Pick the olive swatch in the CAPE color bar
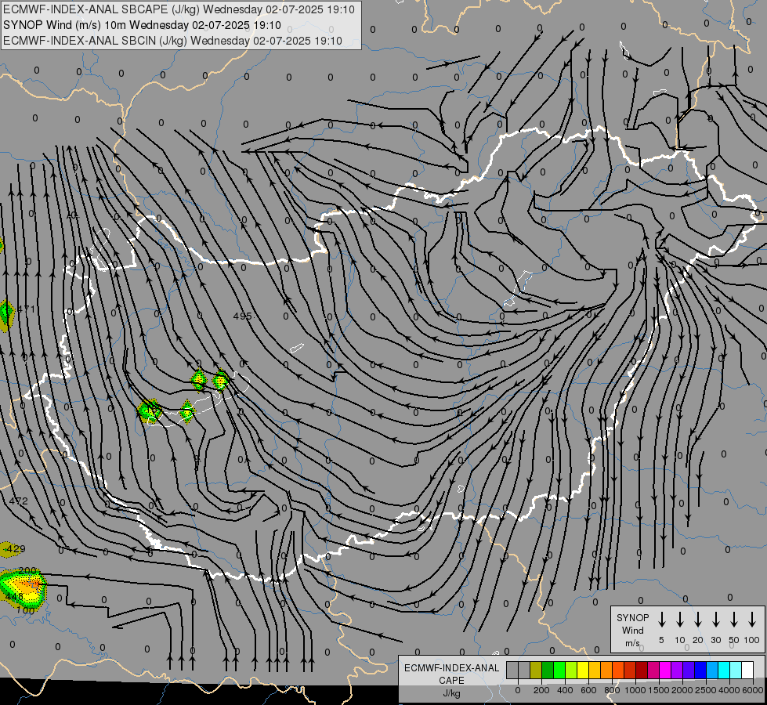The image size is (767, 705). (536, 670)
